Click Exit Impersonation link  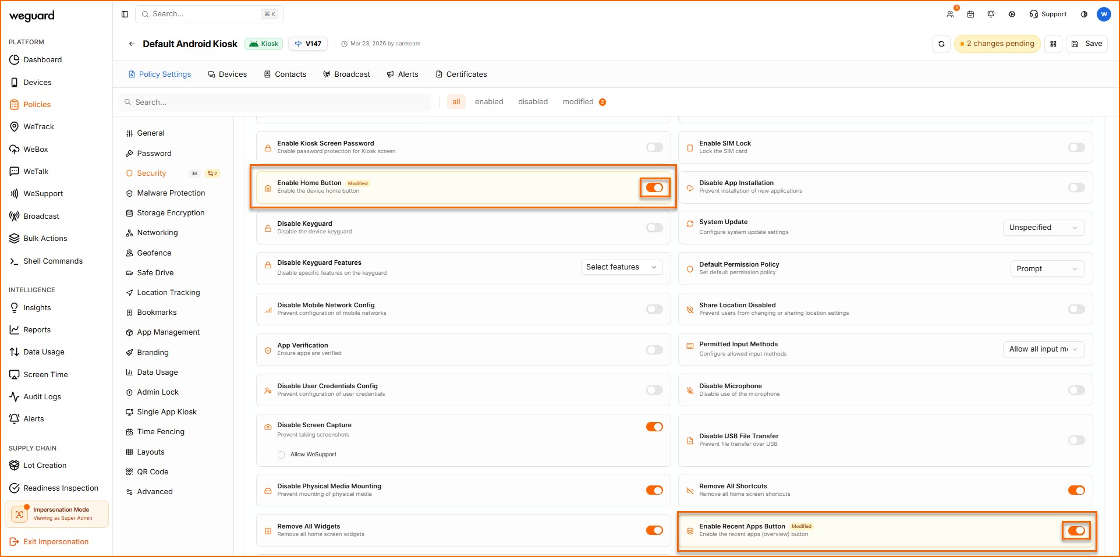coord(56,542)
